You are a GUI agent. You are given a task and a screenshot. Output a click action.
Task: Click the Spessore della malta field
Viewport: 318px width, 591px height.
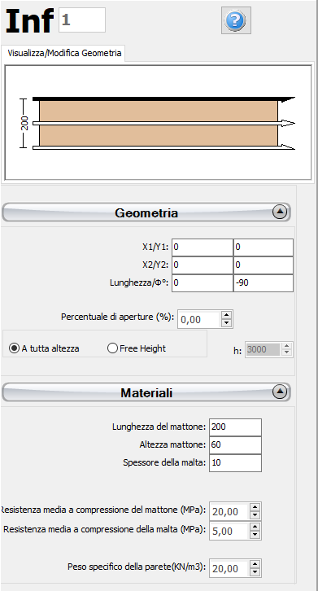[235, 462]
